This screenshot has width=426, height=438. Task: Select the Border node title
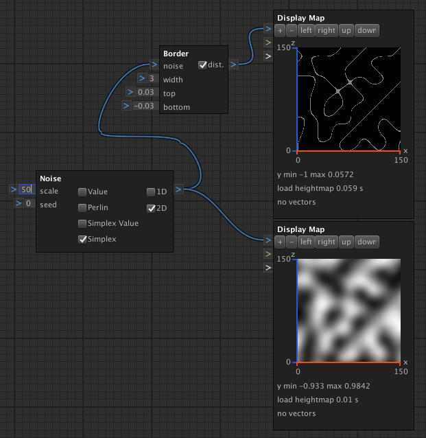[x=176, y=54]
